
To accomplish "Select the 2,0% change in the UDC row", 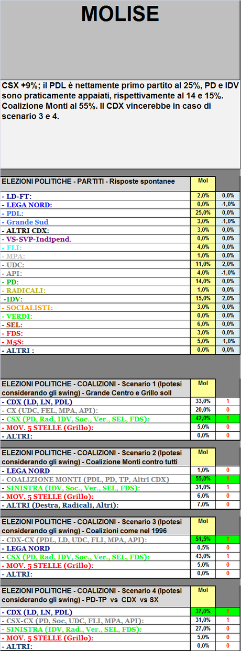I will click(227, 265).
